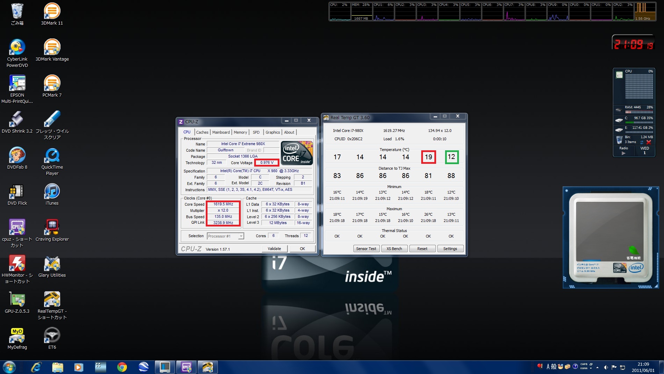Open Google Earth from the taskbar

(x=143, y=367)
